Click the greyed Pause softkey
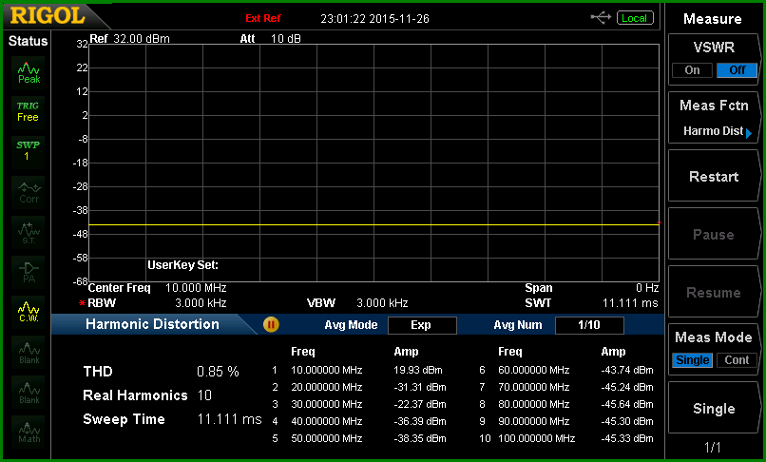The height and width of the screenshot is (462, 766). coord(714,234)
